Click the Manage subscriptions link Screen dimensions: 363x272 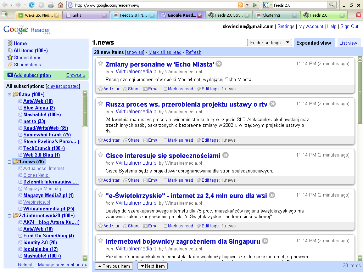click(x=62, y=265)
